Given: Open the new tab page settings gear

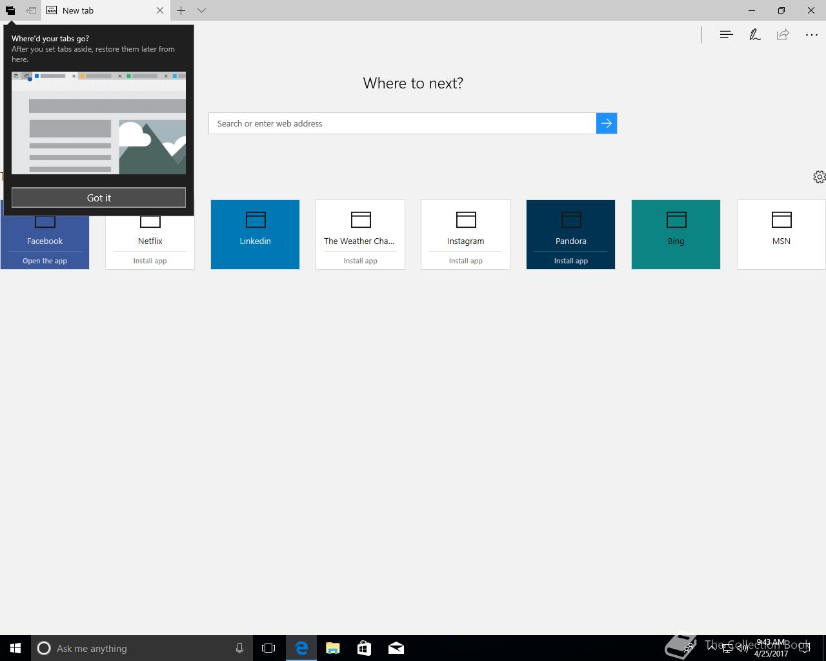Looking at the screenshot, I should pos(820,177).
